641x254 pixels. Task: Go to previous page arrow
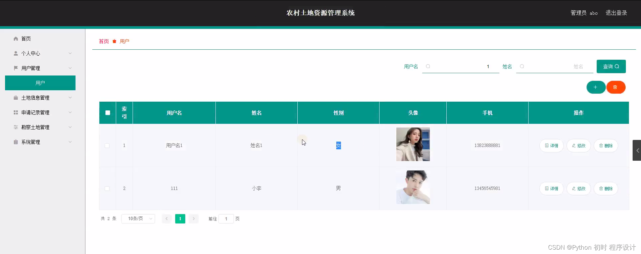[x=167, y=219]
